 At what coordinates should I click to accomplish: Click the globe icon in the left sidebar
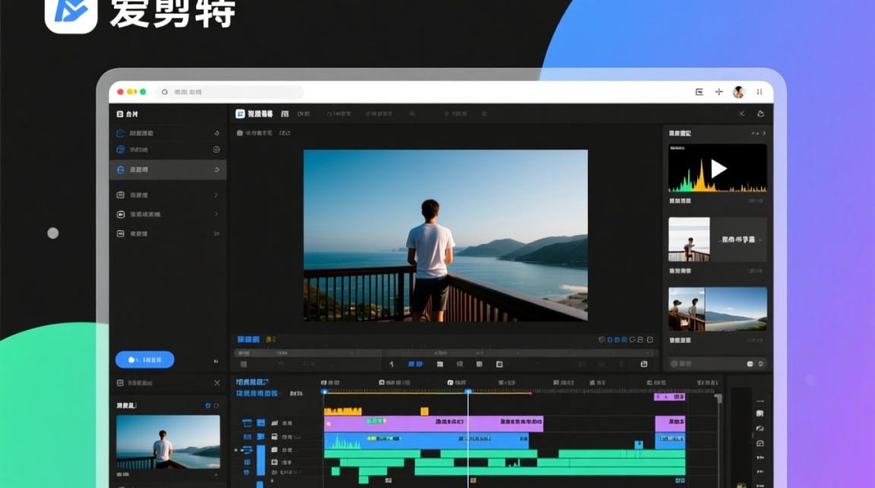[120, 150]
